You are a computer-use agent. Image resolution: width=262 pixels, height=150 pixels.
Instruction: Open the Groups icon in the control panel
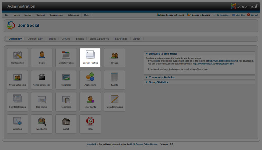pos(114,58)
